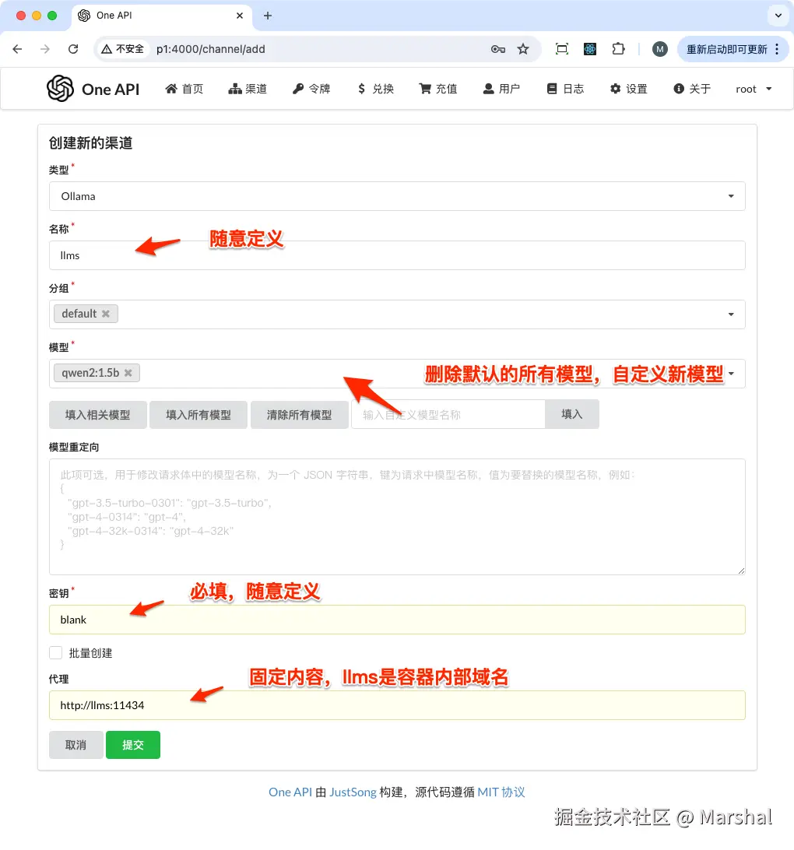
Task: Reload the page with the refresh icon
Action: 73,49
